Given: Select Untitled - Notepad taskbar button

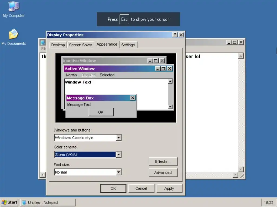Looking at the screenshot, I should (48, 202).
